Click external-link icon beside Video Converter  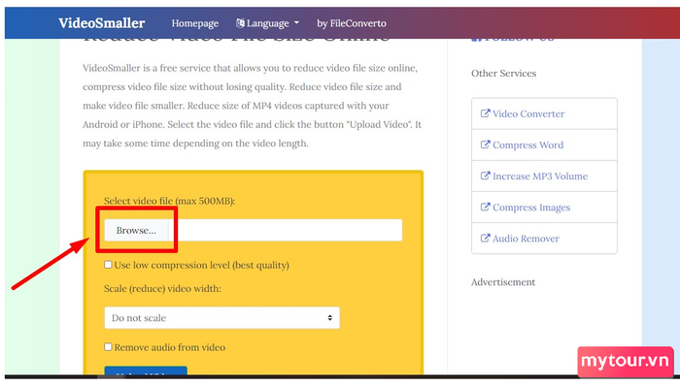click(x=485, y=113)
